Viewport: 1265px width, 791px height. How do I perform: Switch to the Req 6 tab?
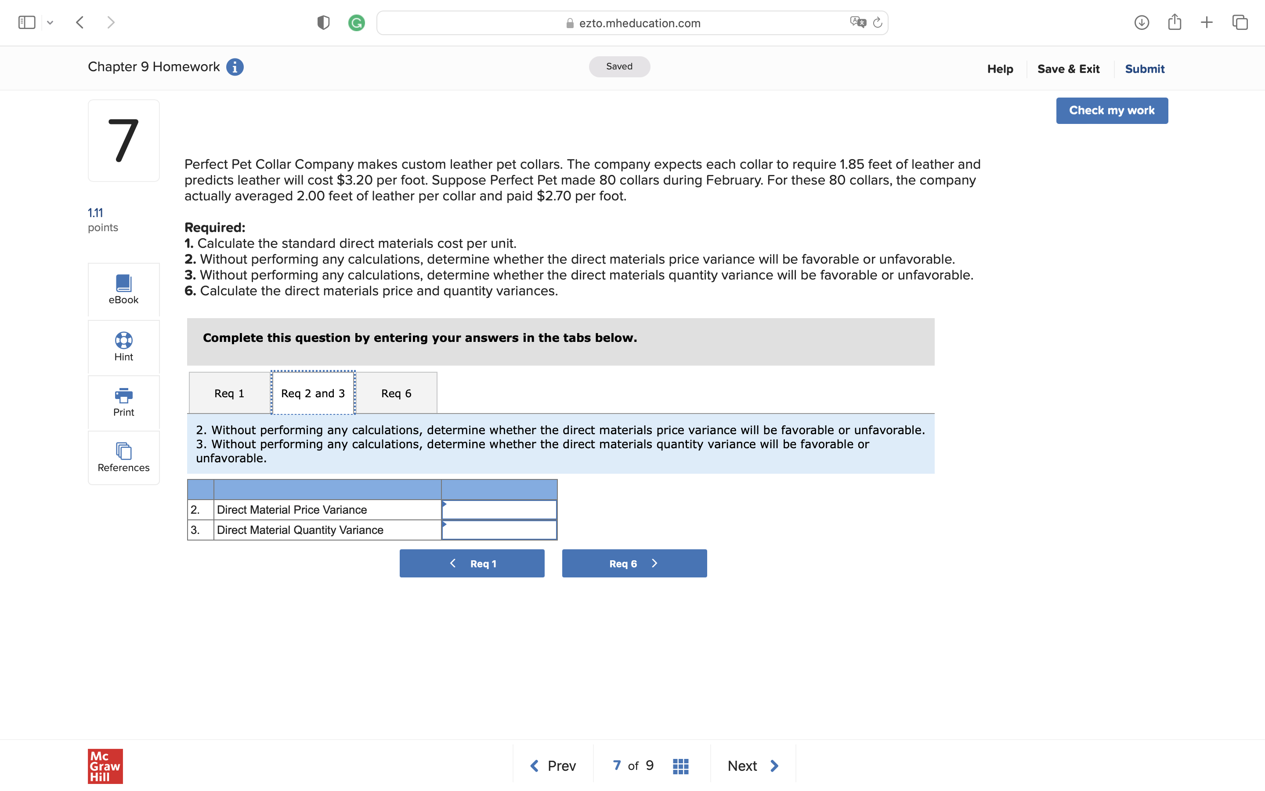coord(396,393)
